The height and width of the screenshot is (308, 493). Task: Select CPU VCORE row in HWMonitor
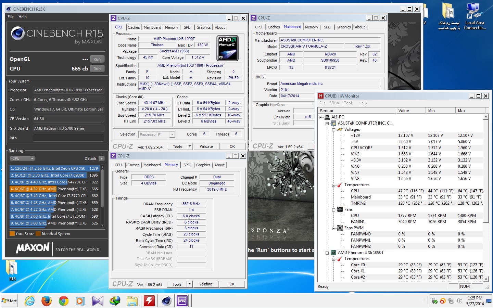[400, 148]
